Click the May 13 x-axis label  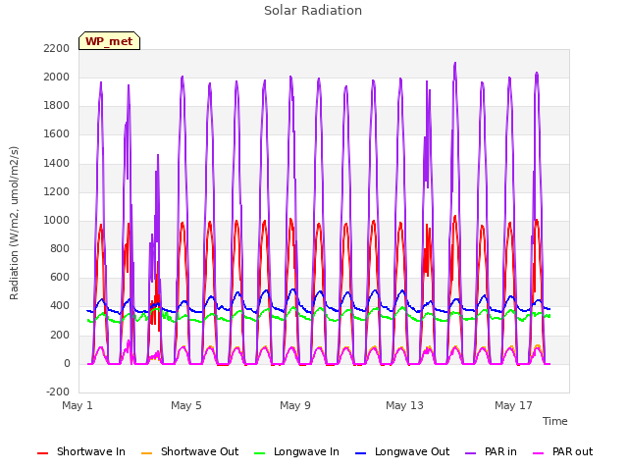[x=404, y=405]
